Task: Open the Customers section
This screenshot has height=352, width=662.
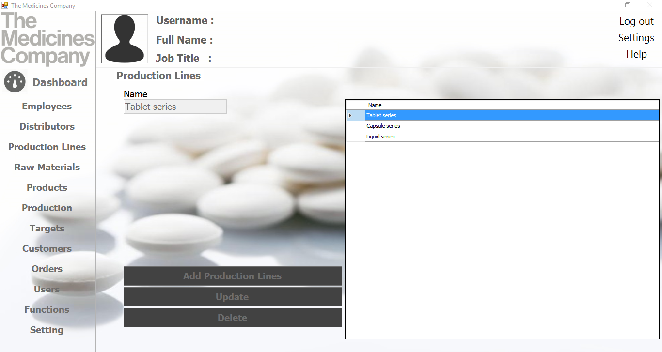Action: tap(47, 248)
